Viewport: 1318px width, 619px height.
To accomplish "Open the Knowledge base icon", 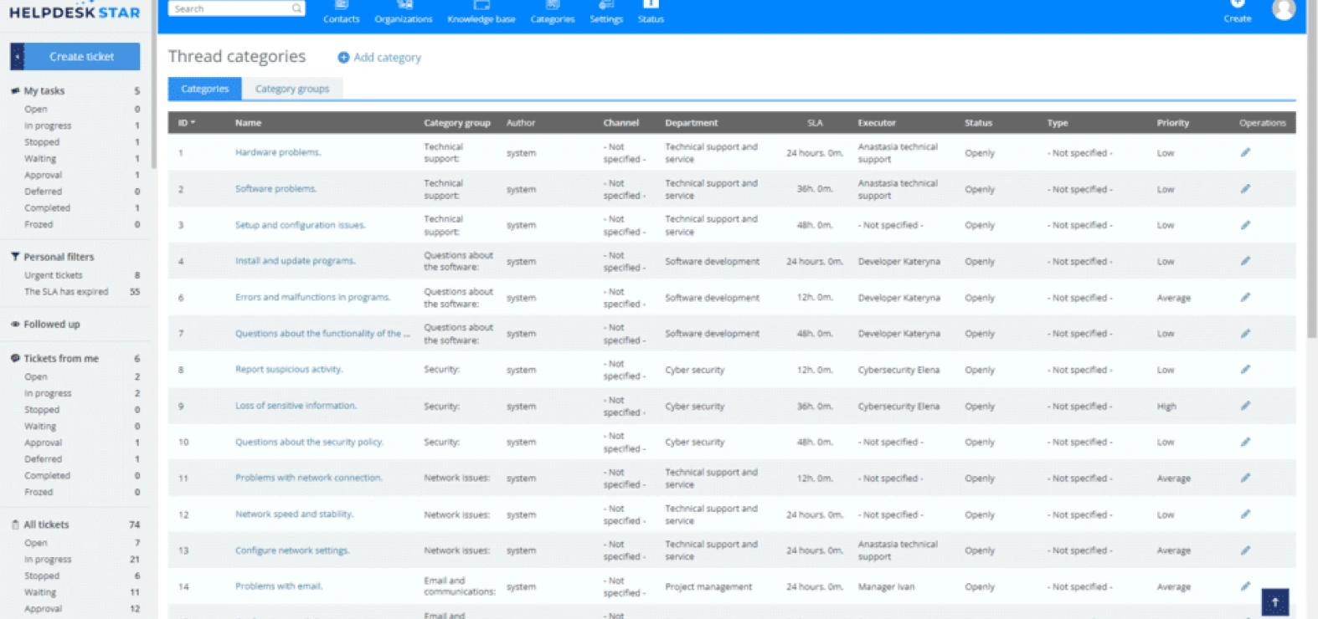I will click(481, 7).
